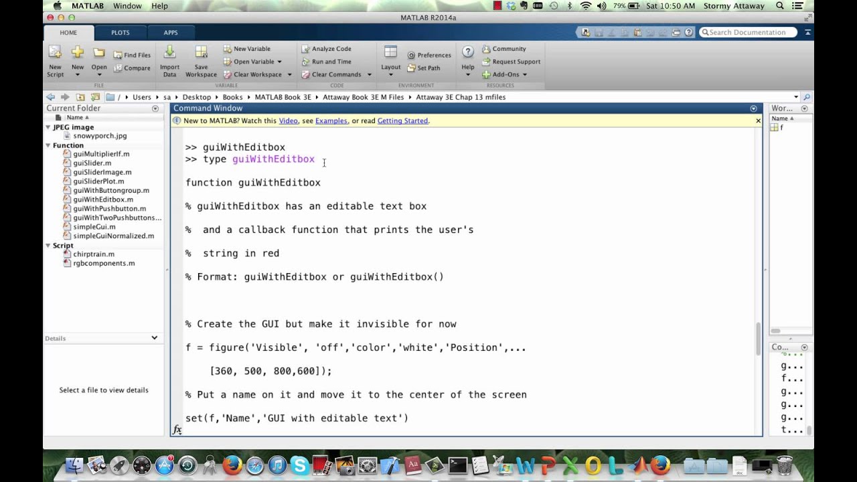Screen dimensions: 857x482
Task: Click the switch windows icon in quick access toolbar
Action: pos(676,32)
